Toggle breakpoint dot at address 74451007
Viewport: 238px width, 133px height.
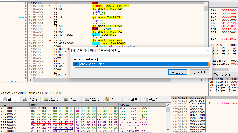click(x=26, y=17)
